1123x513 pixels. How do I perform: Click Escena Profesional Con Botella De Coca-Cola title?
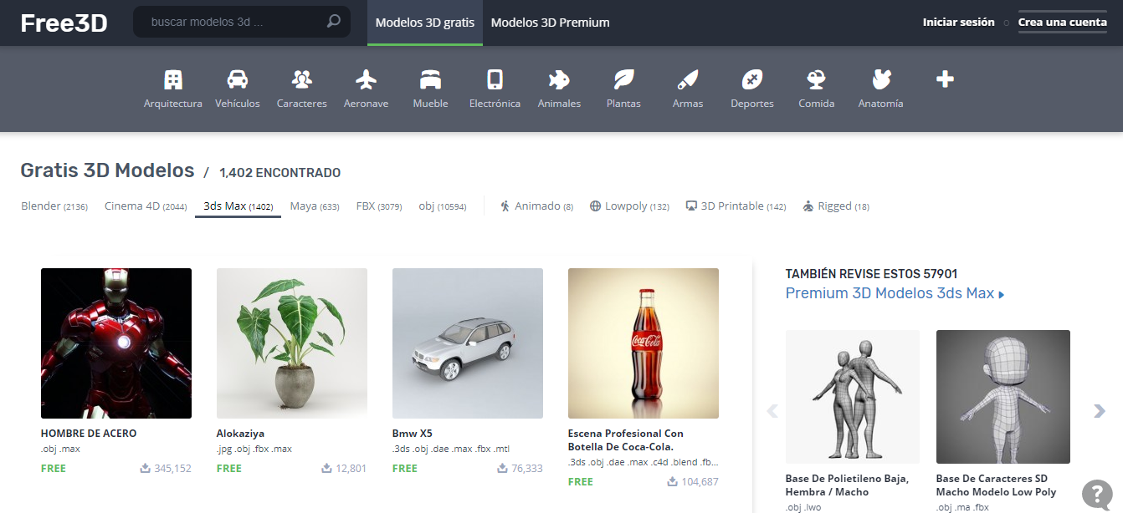(626, 440)
